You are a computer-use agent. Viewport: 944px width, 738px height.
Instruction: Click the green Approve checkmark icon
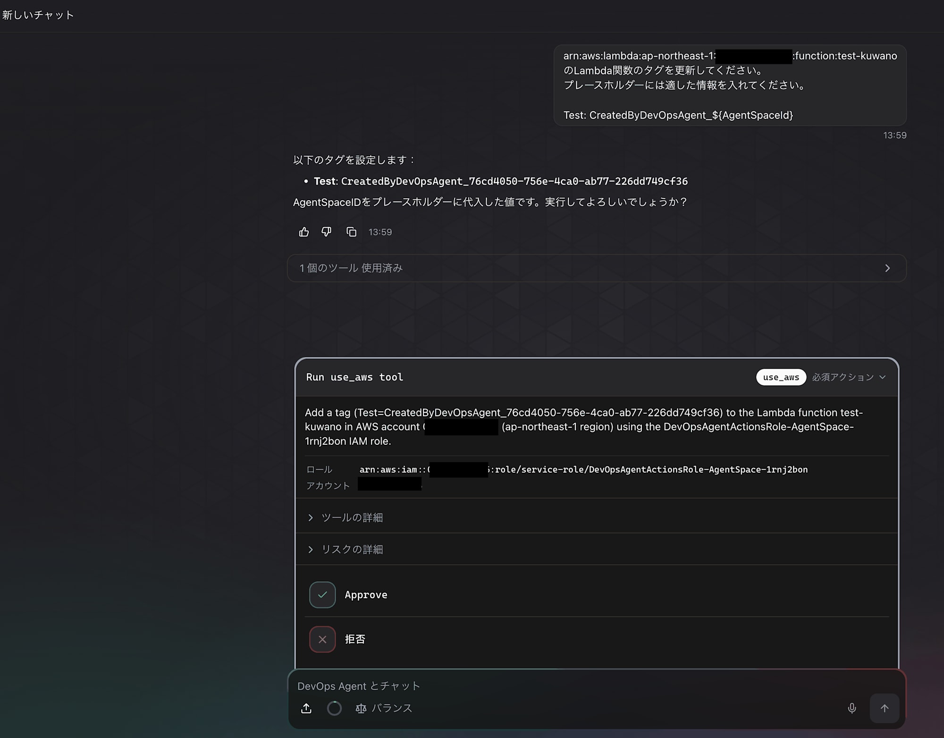click(x=322, y=595)
